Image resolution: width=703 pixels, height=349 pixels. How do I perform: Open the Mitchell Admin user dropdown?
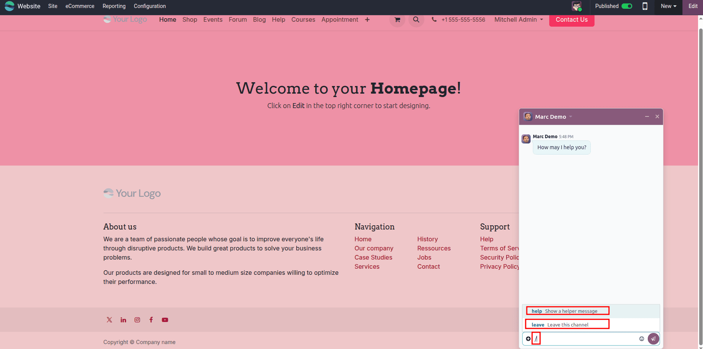pos(518,20)
